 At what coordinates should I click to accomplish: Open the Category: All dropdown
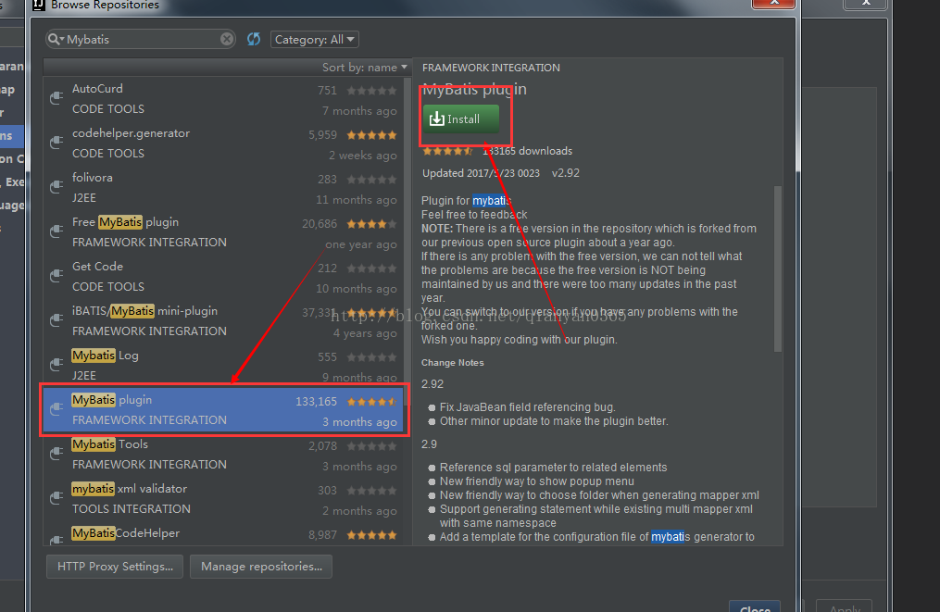[314, 40]
